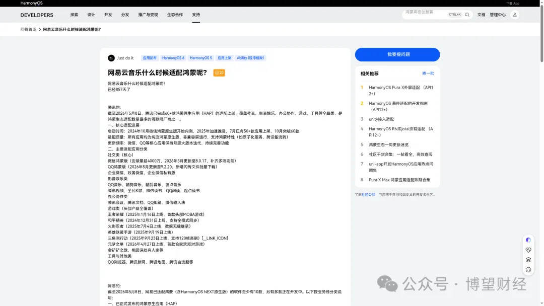This screenshot has height=306, width=544.
Task: Click the search magnifier icon
Action: 467,15
